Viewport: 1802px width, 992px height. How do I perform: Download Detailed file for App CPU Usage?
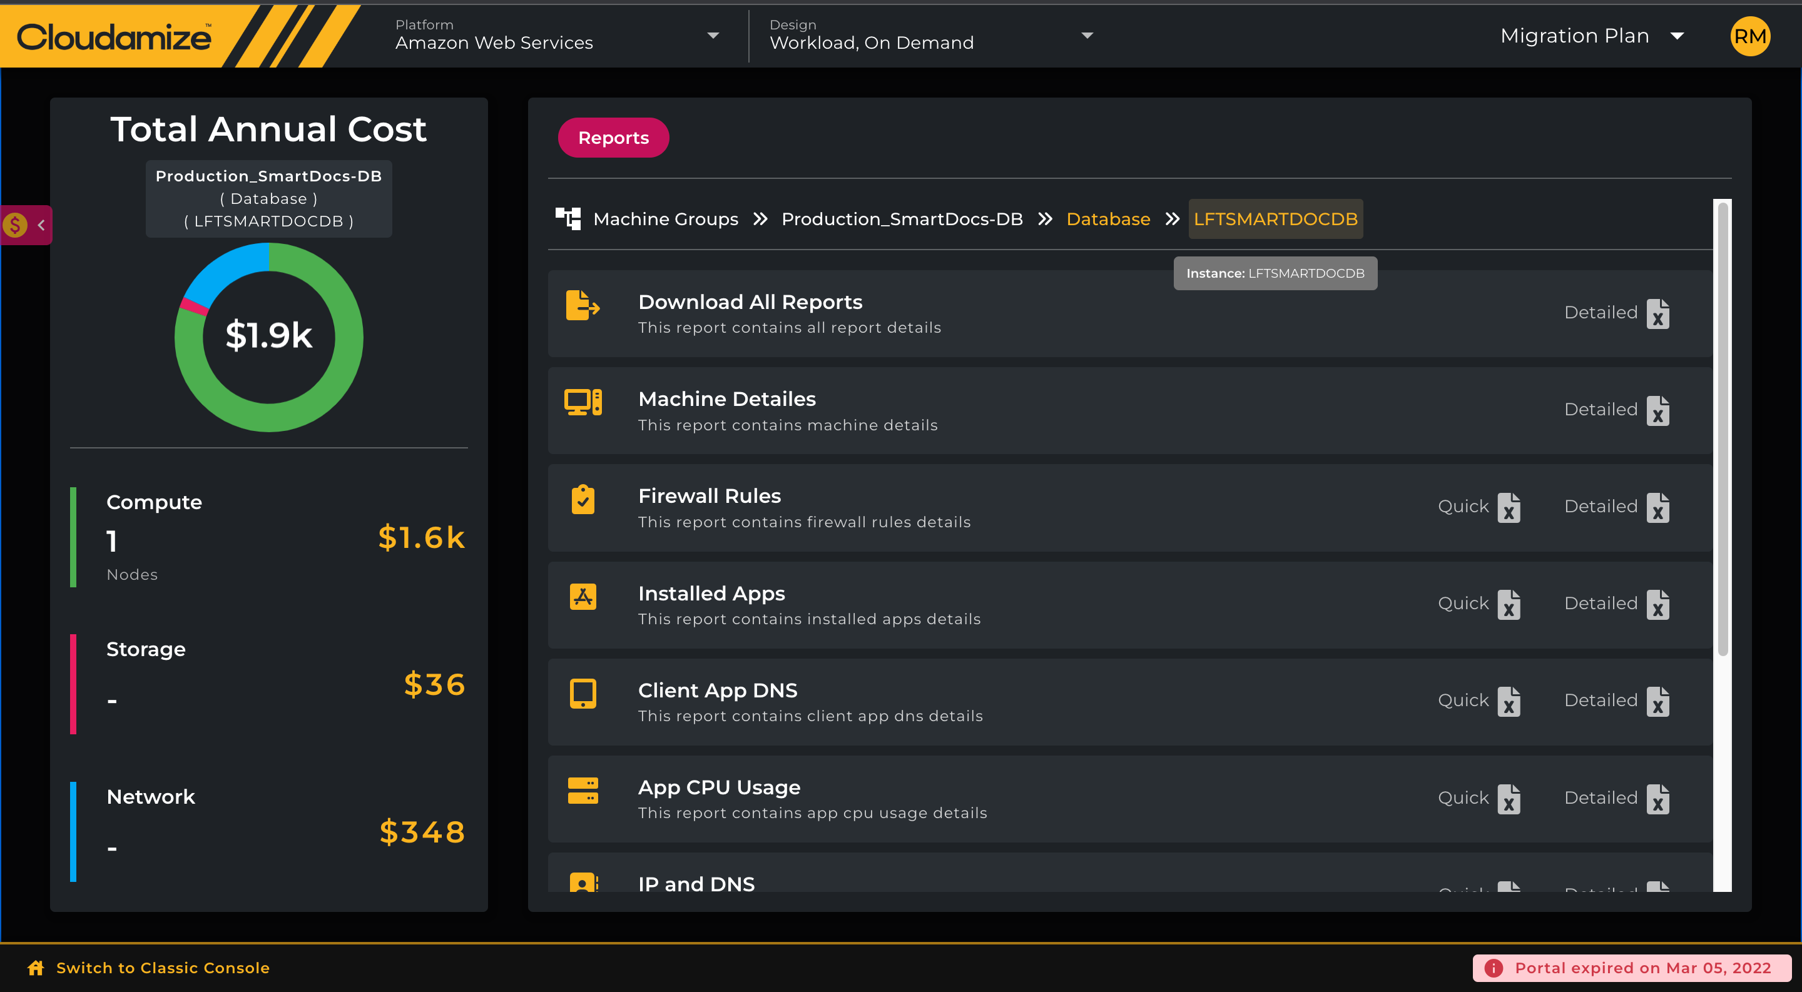(1657, 799)
